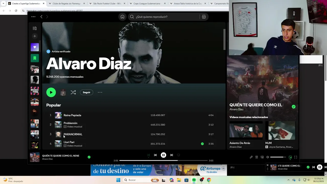Click the Problemón play count 446.231.580

(158, 125)
